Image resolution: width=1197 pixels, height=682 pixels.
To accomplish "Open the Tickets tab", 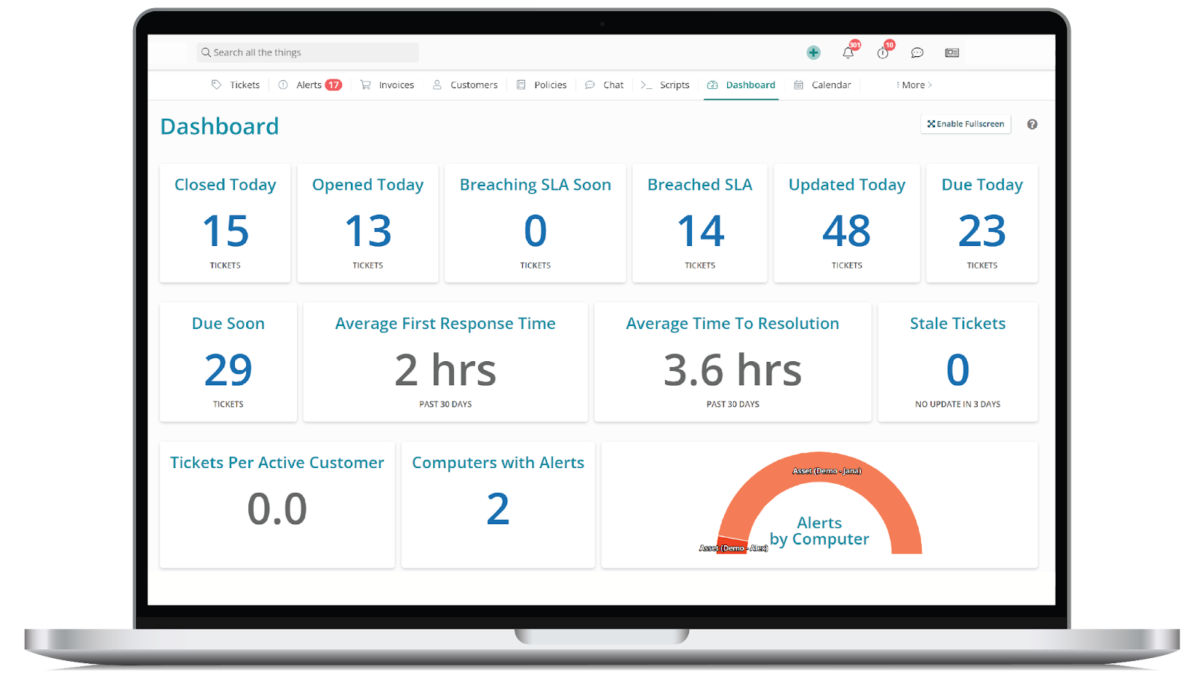I will [236, 85].
